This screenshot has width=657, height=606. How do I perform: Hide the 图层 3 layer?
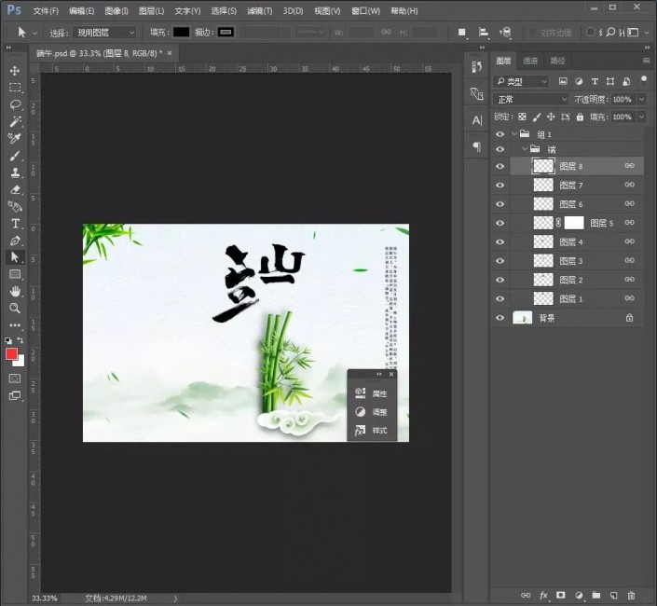[500, 261]
